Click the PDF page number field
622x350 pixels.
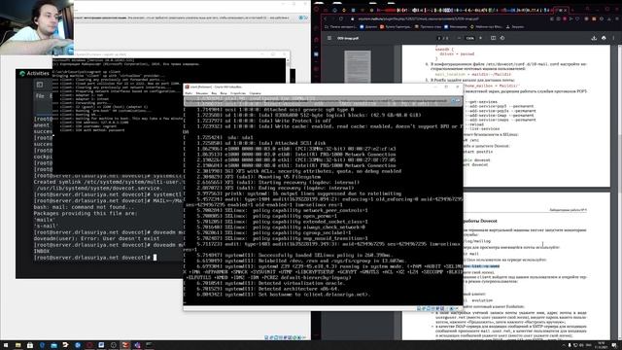tap(438, 38)
